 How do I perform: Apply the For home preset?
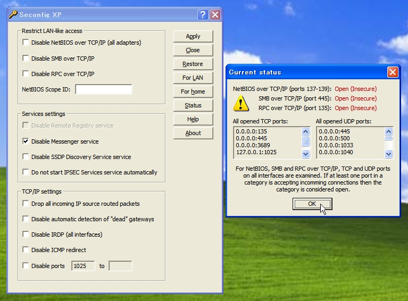coord(193,91)
